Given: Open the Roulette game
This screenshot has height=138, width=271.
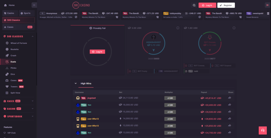Looking at the screenshot, I should tap(15, 49).
